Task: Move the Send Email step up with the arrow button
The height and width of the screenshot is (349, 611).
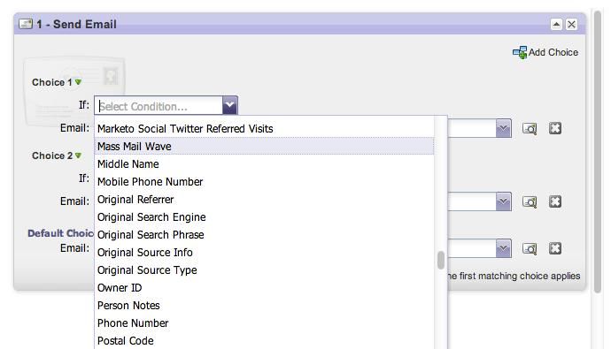Action: [x=556, y=25]
